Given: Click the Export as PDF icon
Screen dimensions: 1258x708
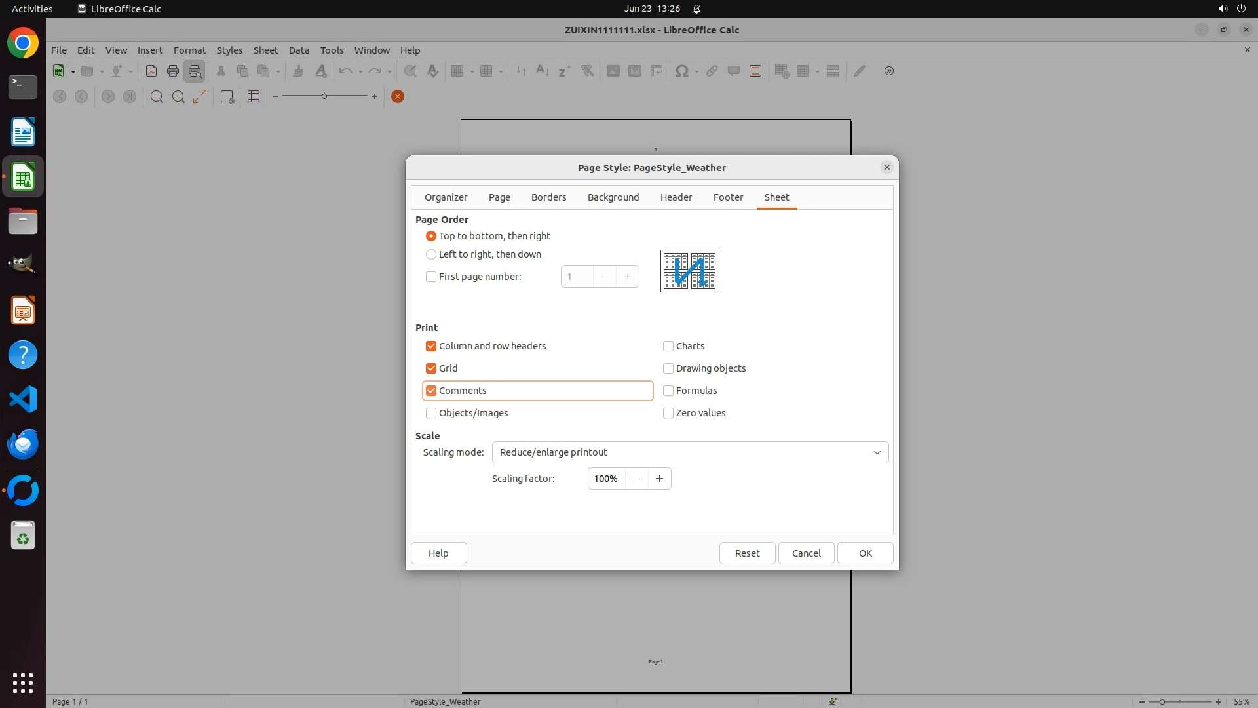Looking at the screenshot, I should pos(151,71).
